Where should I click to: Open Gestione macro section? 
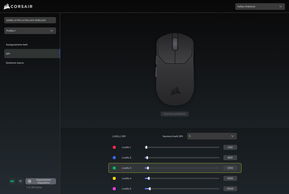(15, 63)
